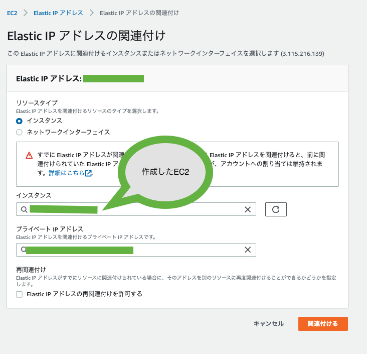Viewport: 367px width, 354px height.
Task: Click the プライベート IP アドレス label
Action: pos(50,229)
